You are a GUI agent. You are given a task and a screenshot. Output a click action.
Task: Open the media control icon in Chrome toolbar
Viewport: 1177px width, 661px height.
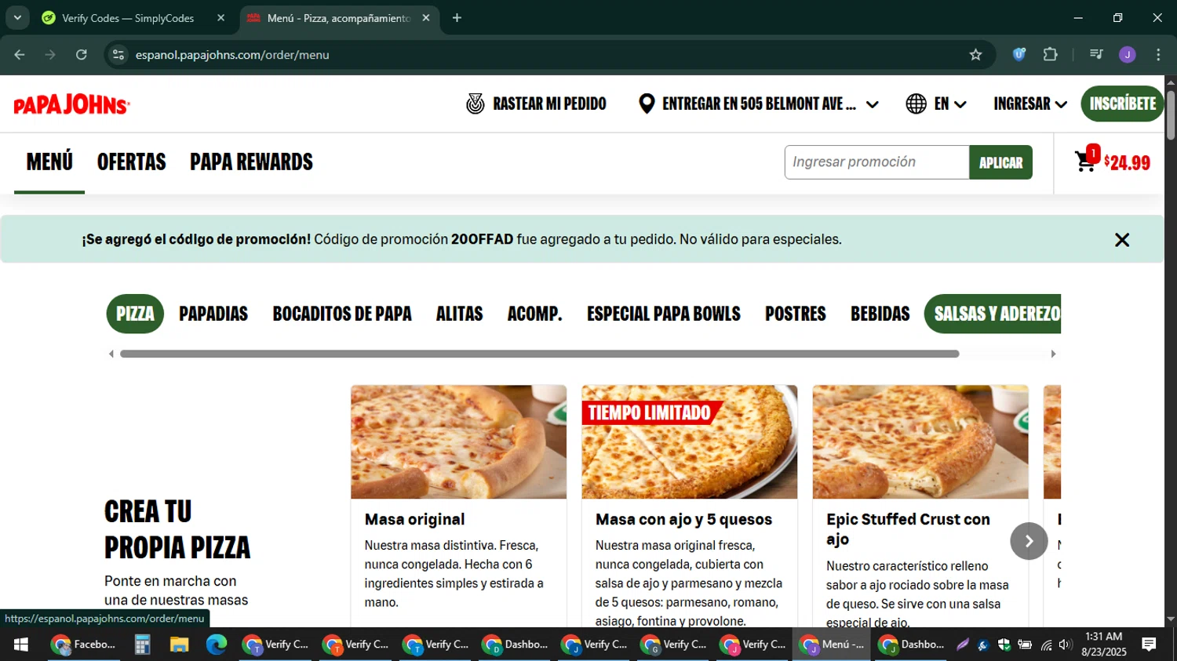(x=1096, y=54)
